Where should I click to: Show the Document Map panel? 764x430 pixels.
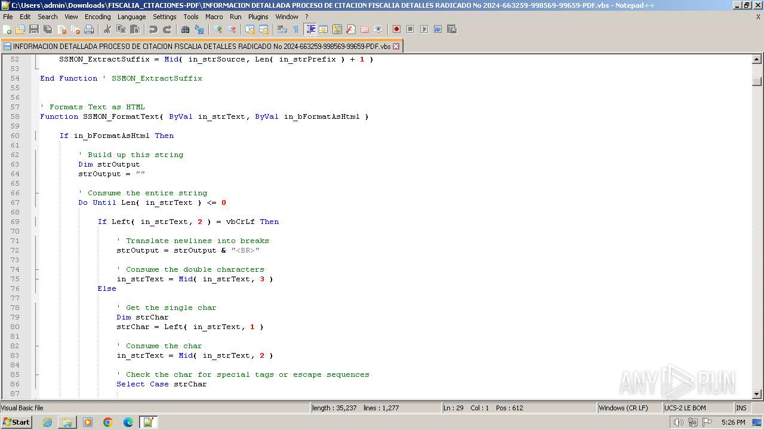pos(337,29)
